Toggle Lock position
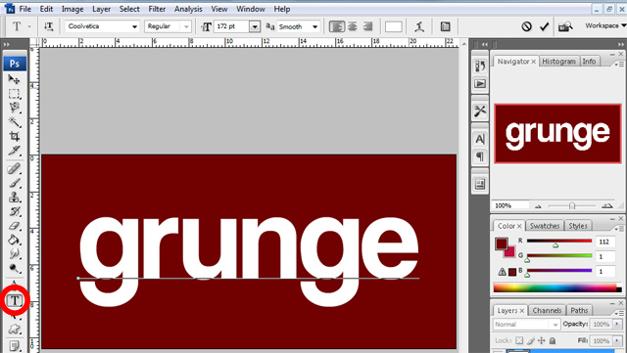The image size is (627, 353). 542,340
